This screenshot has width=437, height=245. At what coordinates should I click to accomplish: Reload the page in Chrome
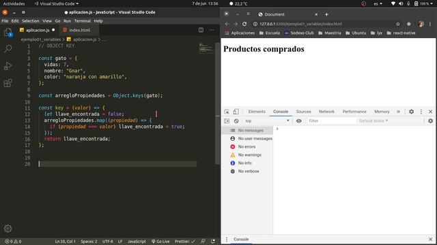244,24
